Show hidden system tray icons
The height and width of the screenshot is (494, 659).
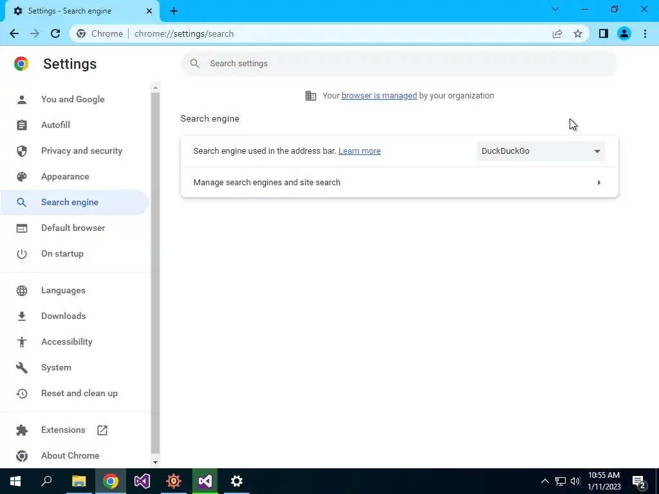point(544,481)
